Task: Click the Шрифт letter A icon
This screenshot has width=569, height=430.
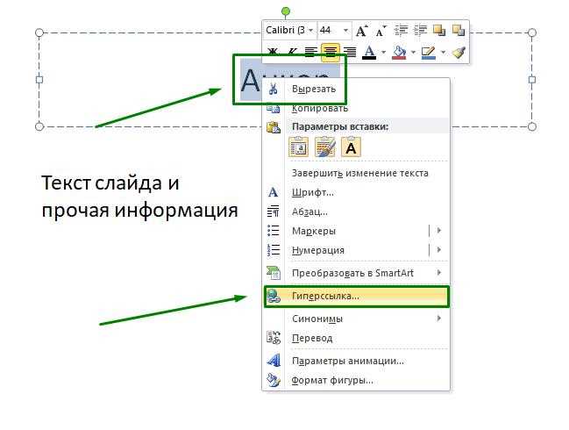Action: click(274, 192)
